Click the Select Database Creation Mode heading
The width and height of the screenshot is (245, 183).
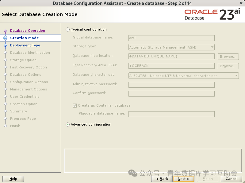pos(40,14)
